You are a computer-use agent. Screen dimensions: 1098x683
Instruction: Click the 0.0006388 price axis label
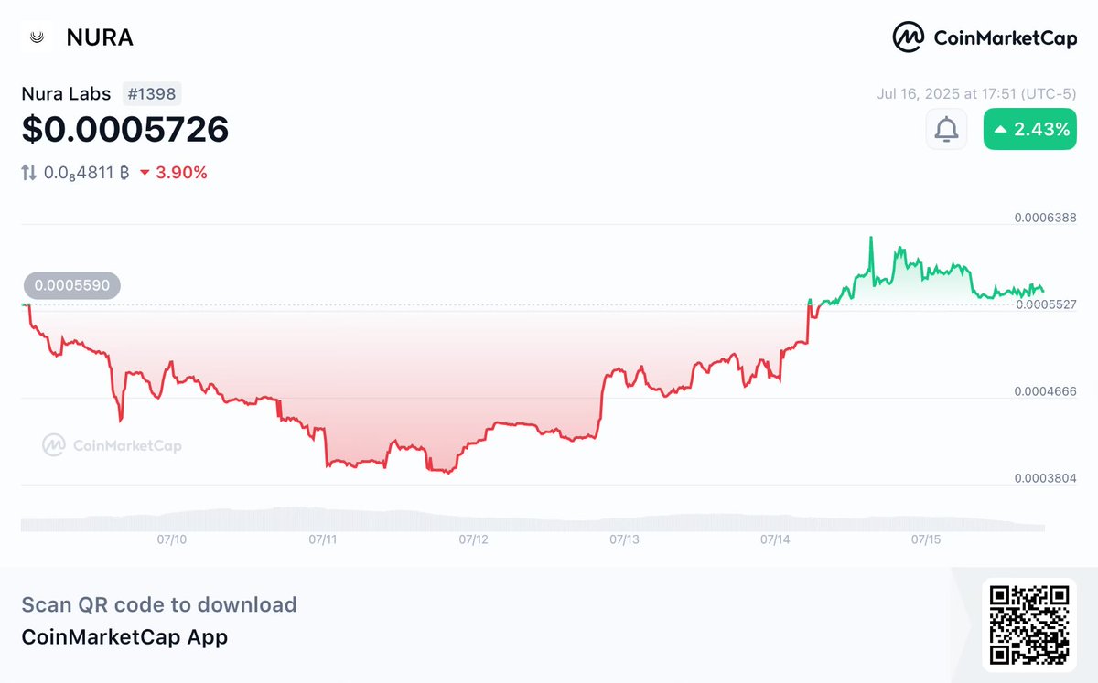pos(1045,218)
